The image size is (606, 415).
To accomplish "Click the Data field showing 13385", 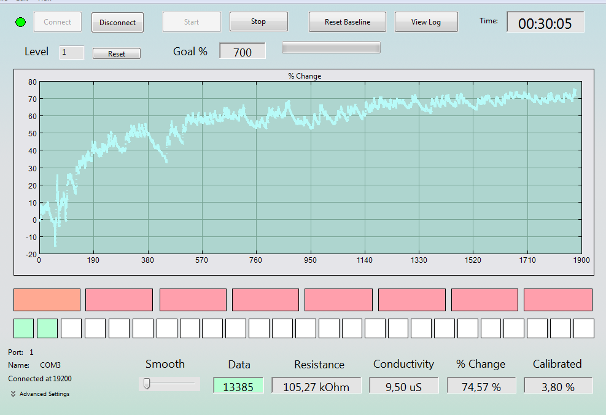I will point(238,386).
